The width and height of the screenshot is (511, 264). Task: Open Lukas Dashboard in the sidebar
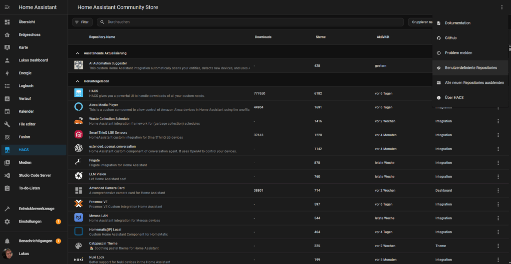click(34, 60)
